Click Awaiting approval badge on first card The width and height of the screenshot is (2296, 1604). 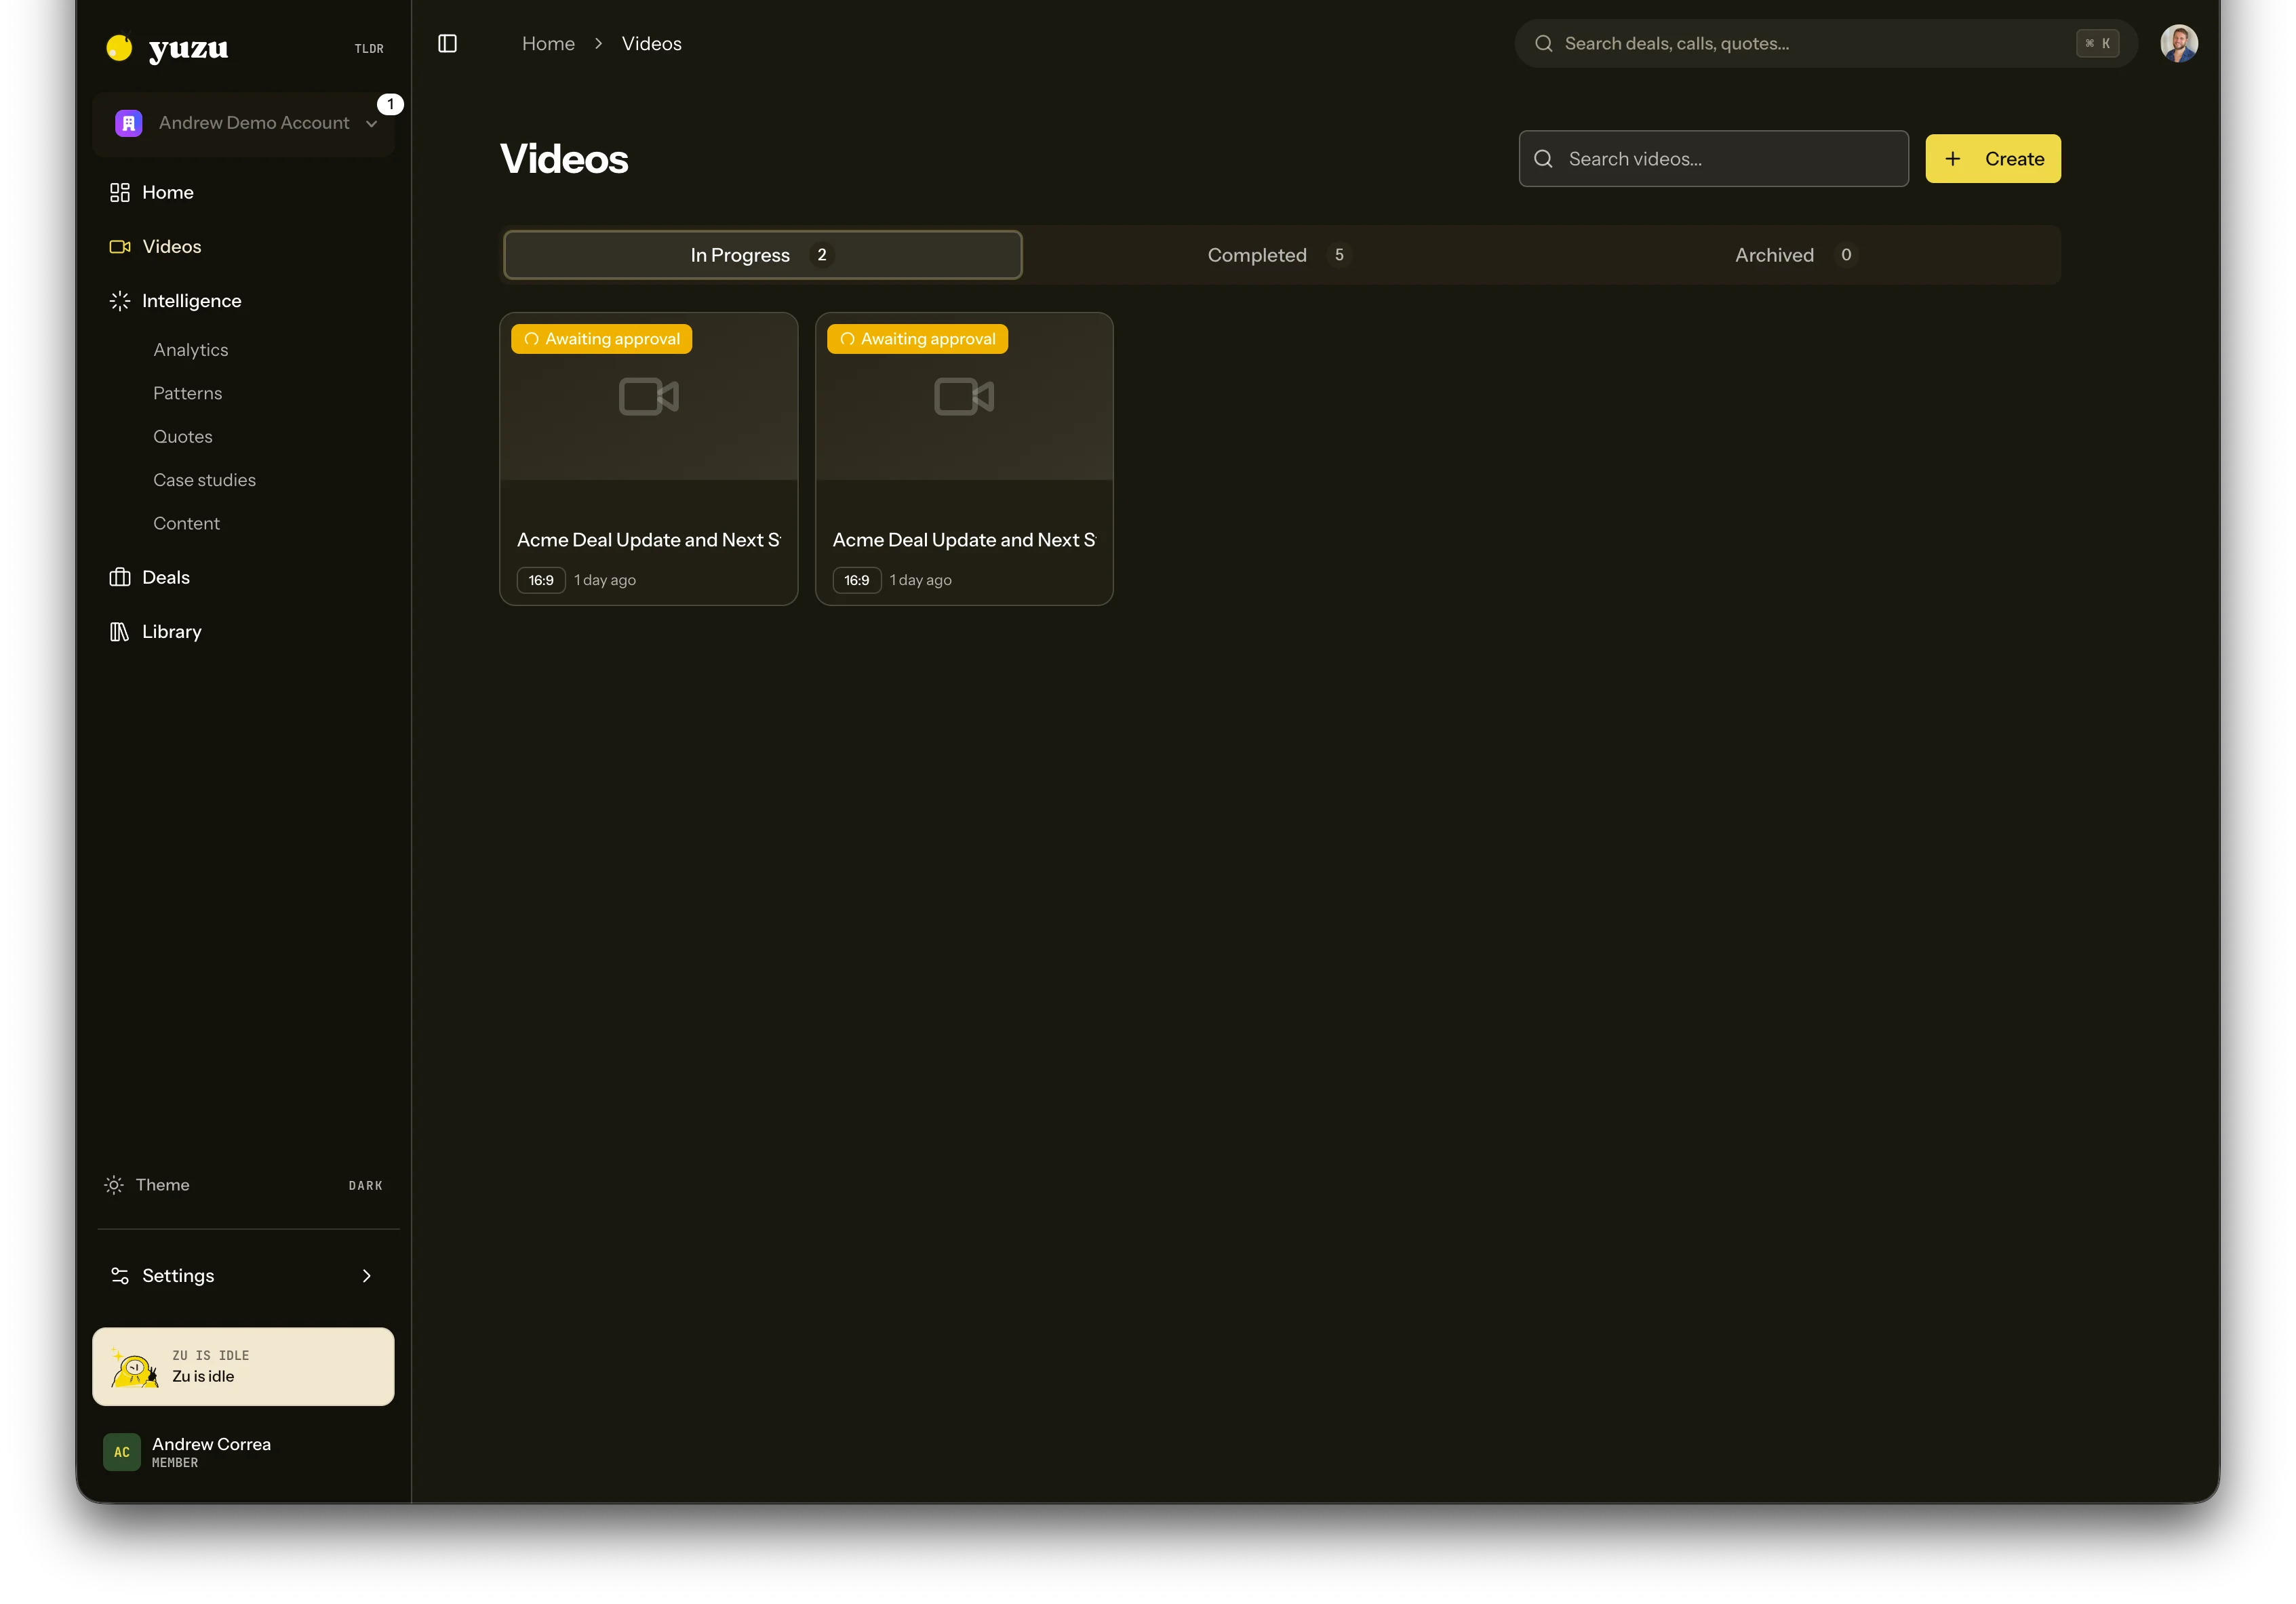point(602,339)
